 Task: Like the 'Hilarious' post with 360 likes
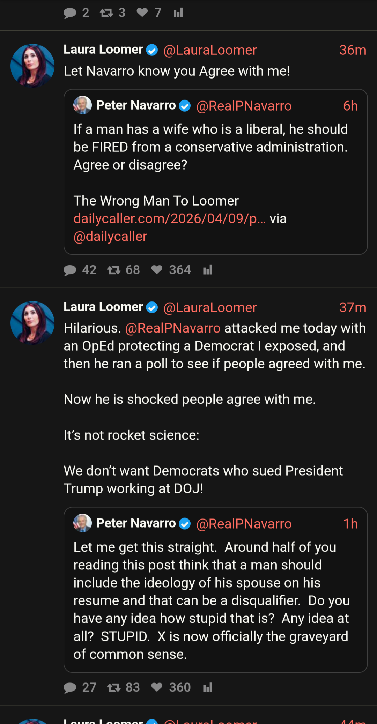click(157, 687)
